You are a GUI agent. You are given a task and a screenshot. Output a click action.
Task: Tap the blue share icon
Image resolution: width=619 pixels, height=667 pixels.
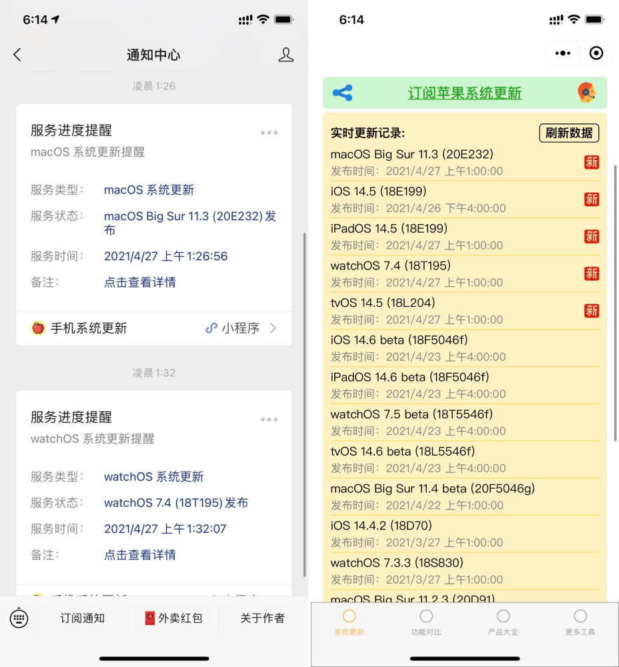pos(343,93)
